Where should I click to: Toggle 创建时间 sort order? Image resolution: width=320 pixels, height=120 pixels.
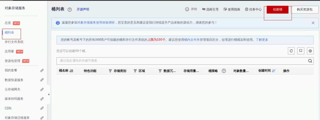[274, 71]
